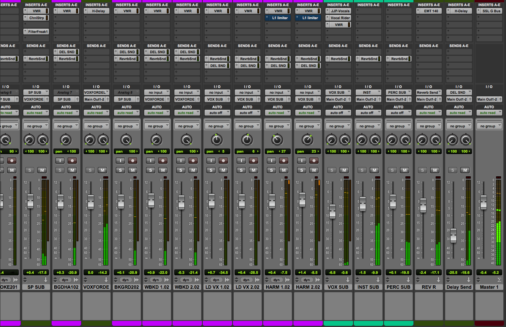Click the voice selector dyn button on BKGRD202
This screenshot has width=506, height=327.
125,280
